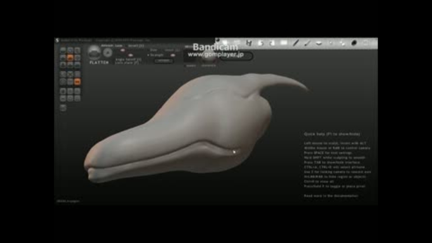The width and height of the screenshot is (432, 243).
Task: Open 'Read more in the documentation' link
Action: (x=331, y=196)
